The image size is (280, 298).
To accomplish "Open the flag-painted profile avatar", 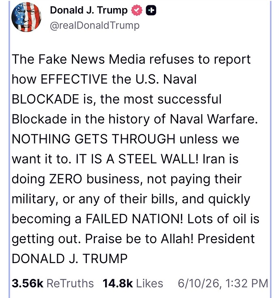I will click(x=26, y=17).
